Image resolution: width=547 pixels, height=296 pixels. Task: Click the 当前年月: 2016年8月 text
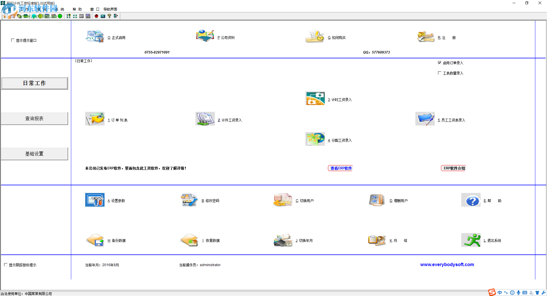point(102,265)
